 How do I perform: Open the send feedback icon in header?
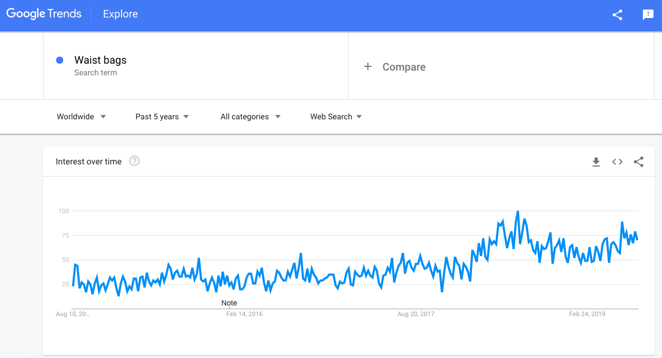pyautogui.click(x=648, y=15)
